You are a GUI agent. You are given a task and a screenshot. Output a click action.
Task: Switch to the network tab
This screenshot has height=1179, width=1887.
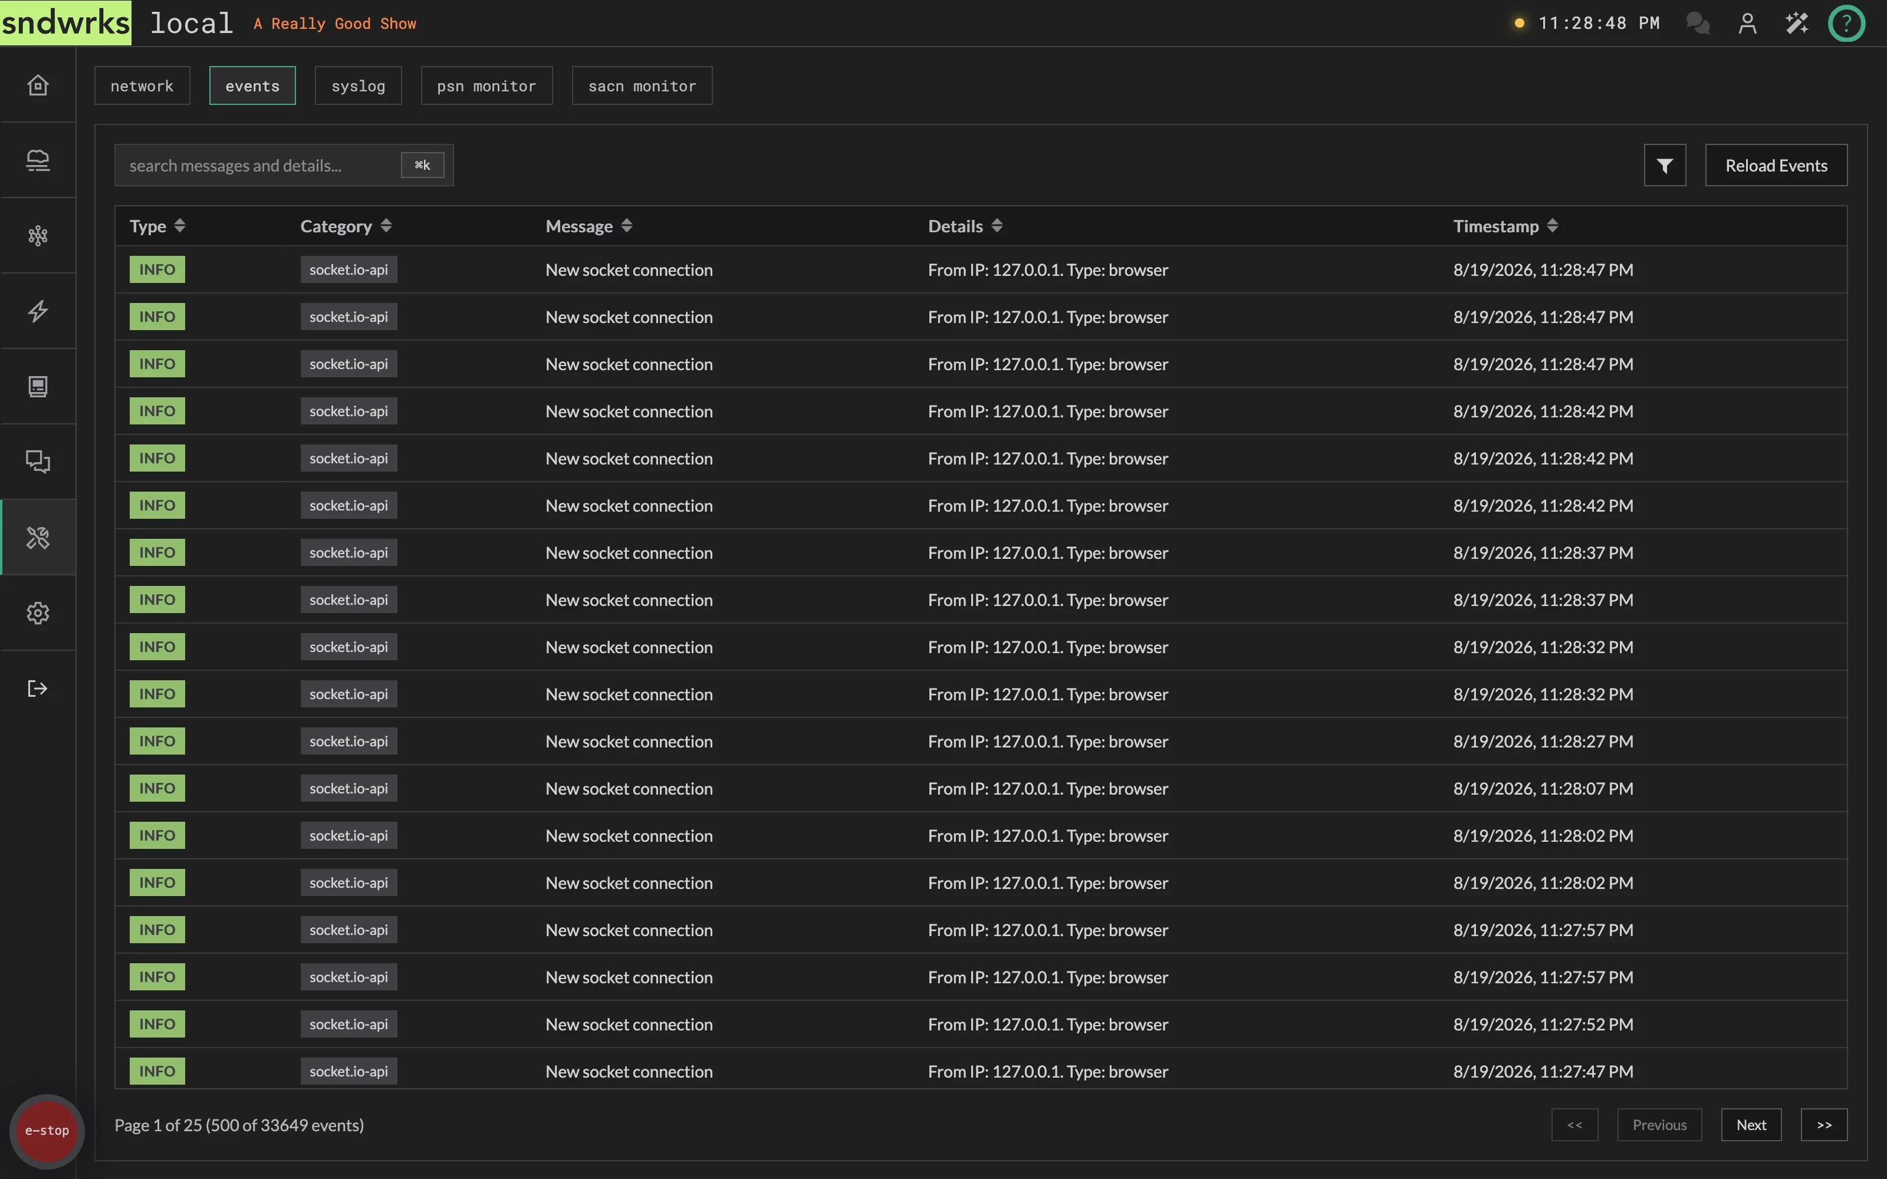point(142,86)
